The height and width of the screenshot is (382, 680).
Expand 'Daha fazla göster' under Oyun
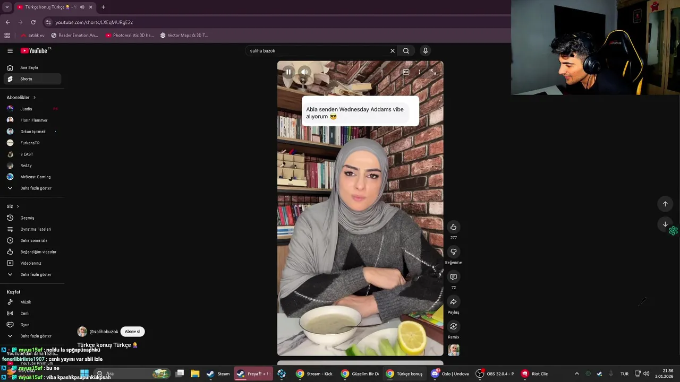(x=32, y=336)
